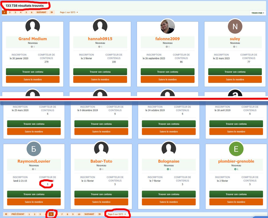Click Babar-Toto's default silhouette avatar

(x=101, y=149)
